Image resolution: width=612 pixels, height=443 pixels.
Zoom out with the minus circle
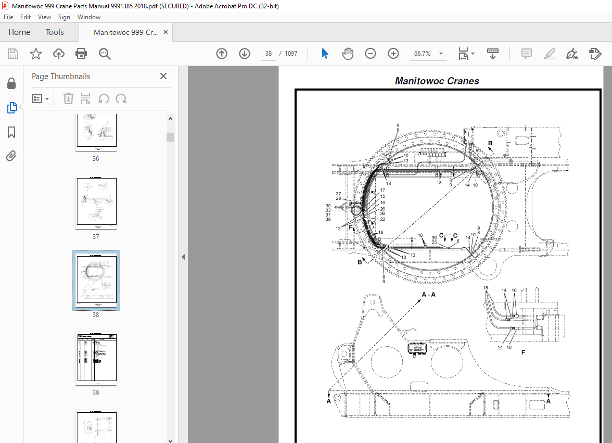pyautogui.click(x=371, y=54)
